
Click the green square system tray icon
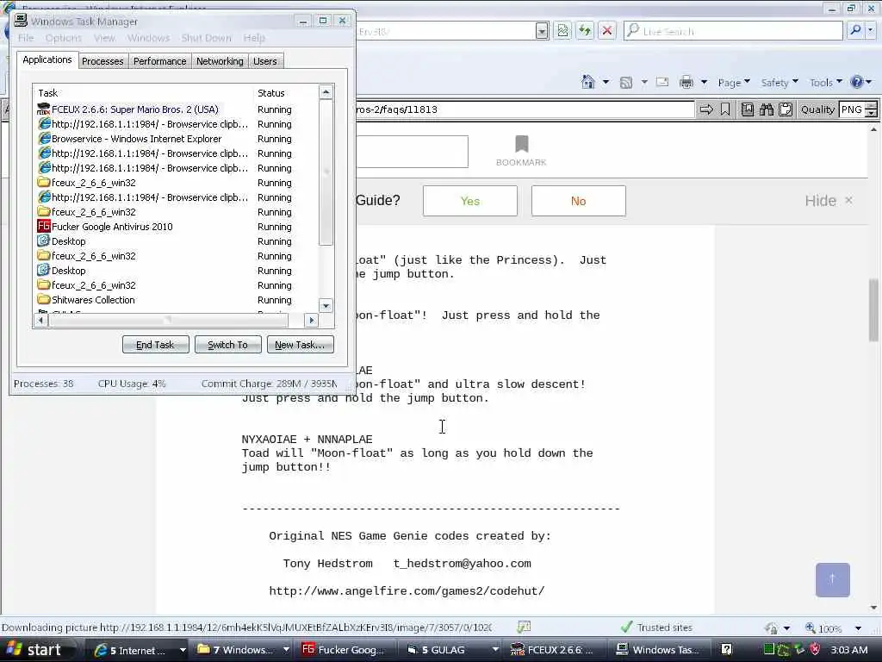coord(768,650)
